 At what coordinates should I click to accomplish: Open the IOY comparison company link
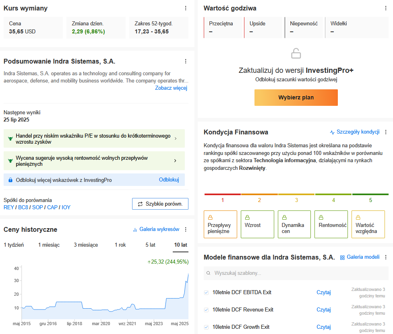click(66, 208)
